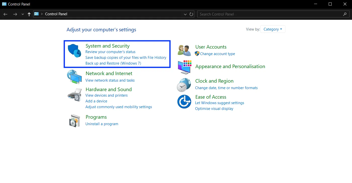Open Programs via the disc icon
Screen dimensions: 352x183
tap(74, 120)
